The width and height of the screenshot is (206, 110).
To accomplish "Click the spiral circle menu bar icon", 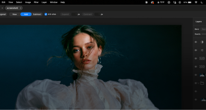I will coord(169,2).
